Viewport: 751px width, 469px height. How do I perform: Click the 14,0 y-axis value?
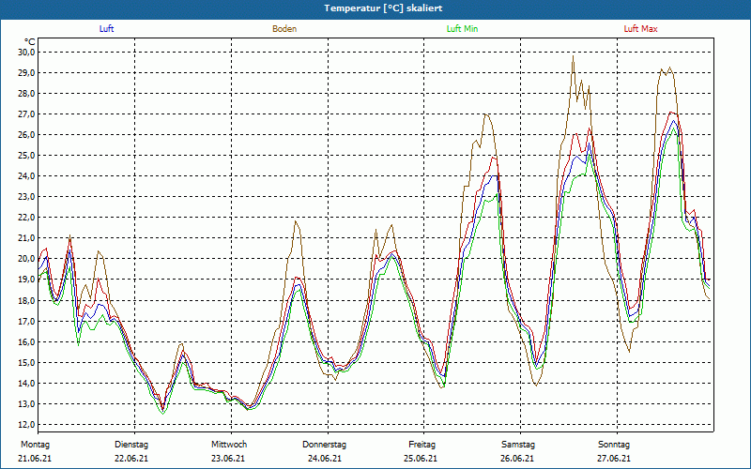27,383
